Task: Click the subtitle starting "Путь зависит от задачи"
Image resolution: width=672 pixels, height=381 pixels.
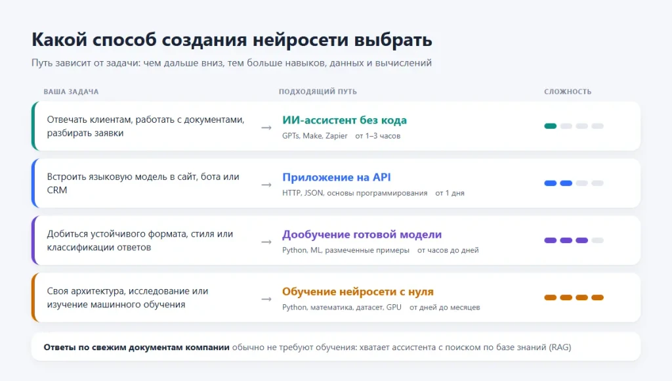Action: tap(232, 63)
